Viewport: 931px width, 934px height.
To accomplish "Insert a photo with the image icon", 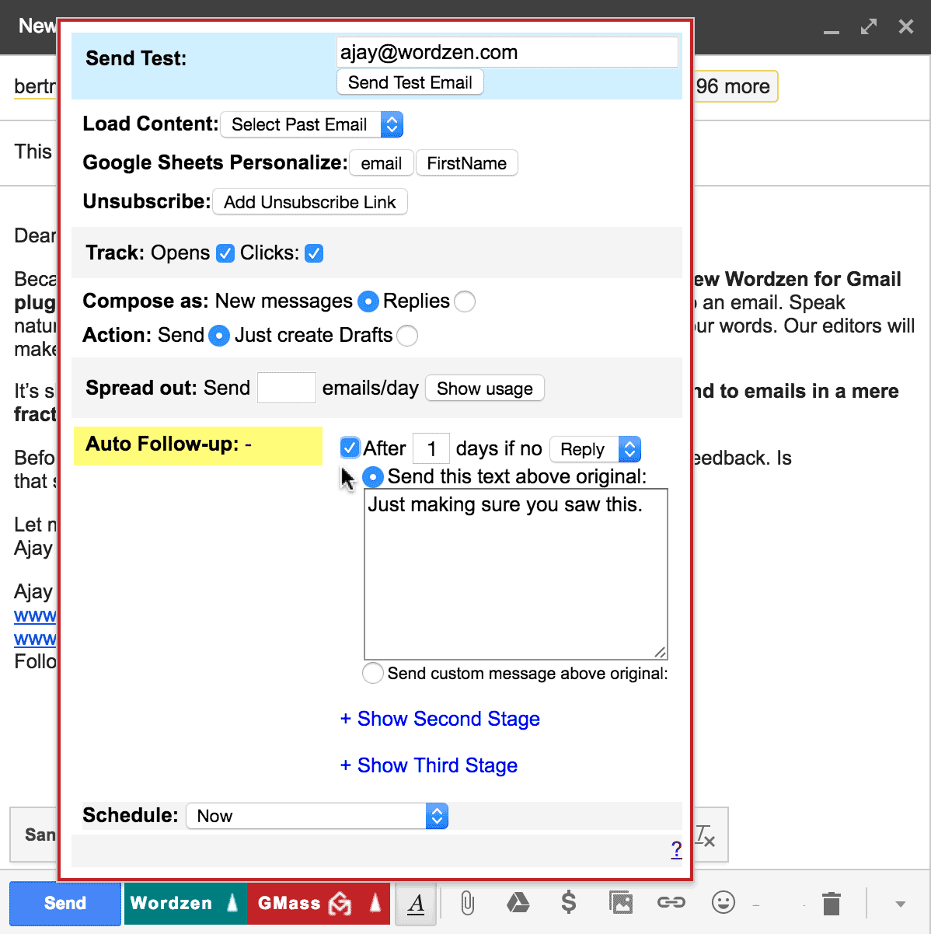I will click(x=621, y=902).
